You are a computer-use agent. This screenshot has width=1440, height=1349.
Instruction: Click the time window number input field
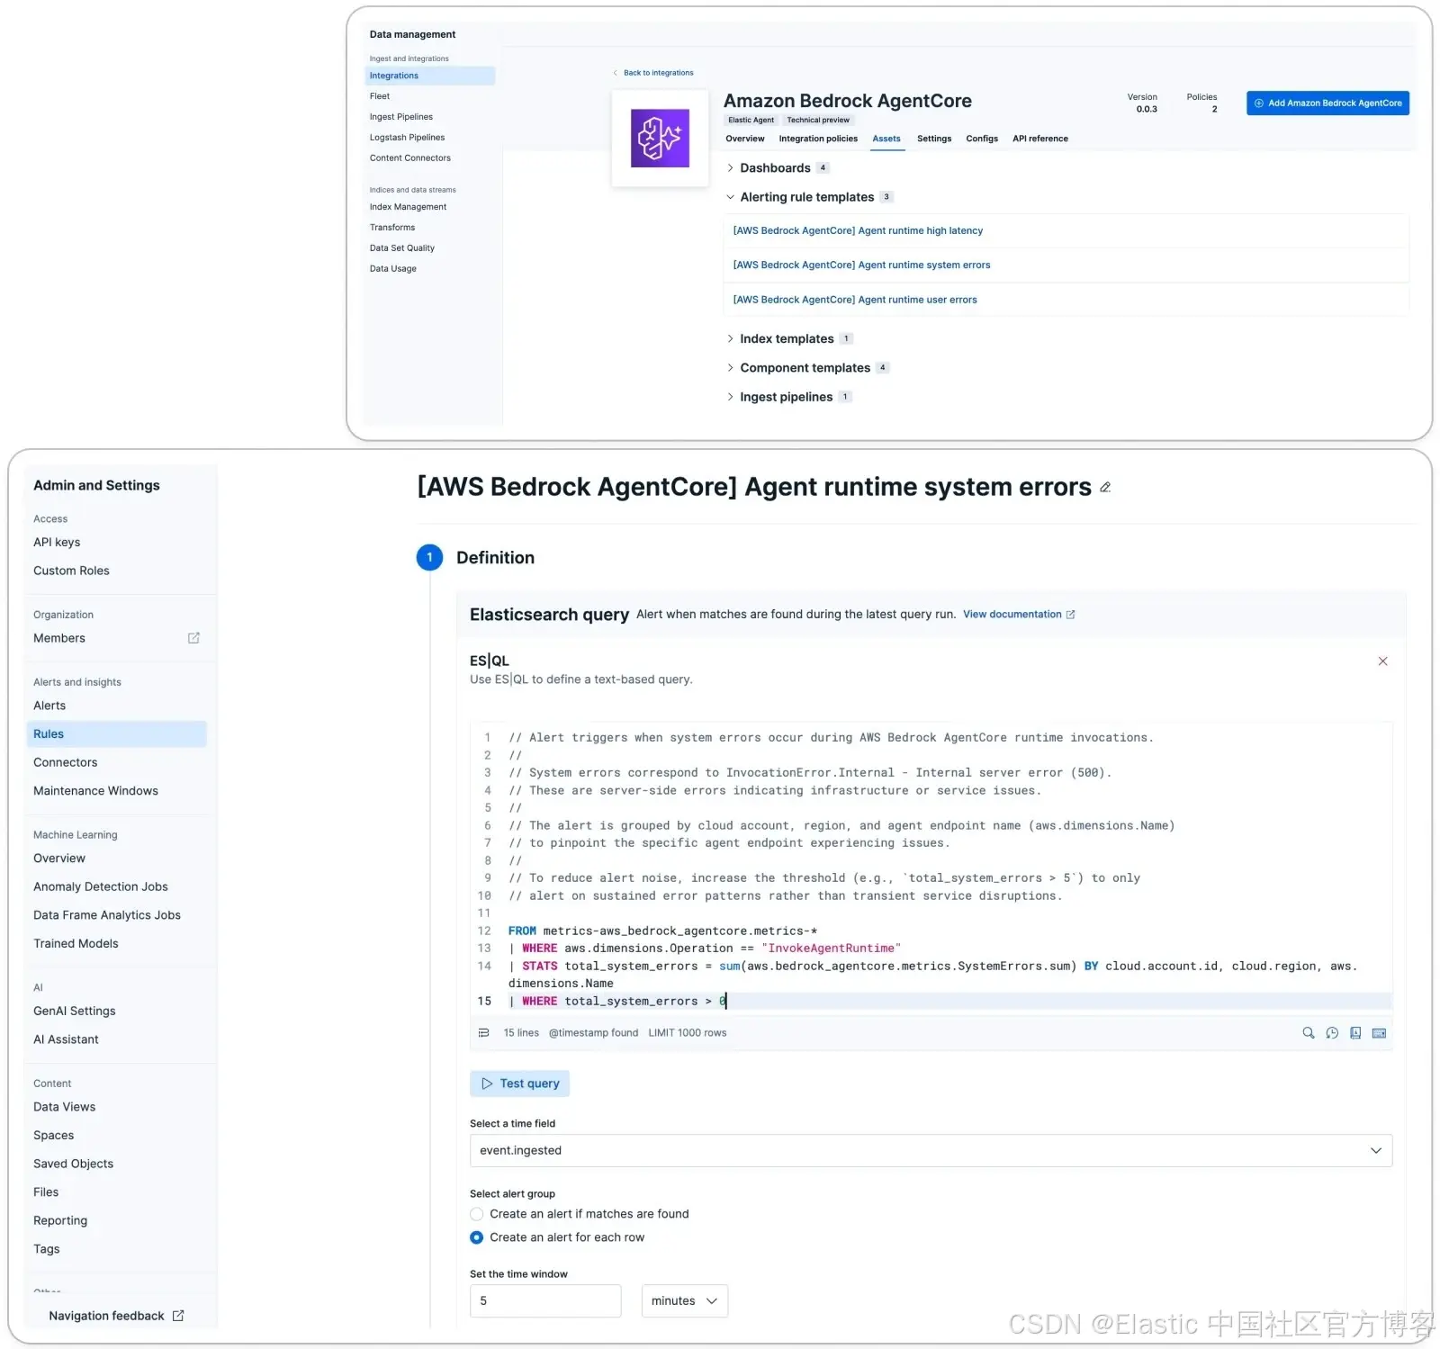click(545, 1301)
